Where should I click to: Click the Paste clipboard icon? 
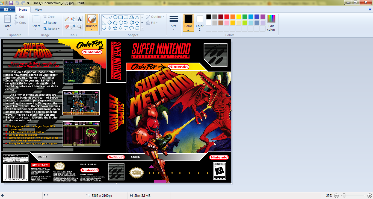pyautogui.click(x=7, y=19)
